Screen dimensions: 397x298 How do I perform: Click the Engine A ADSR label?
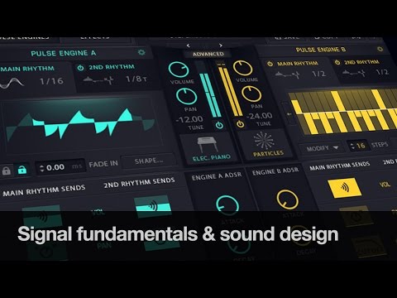pos(217,176)
